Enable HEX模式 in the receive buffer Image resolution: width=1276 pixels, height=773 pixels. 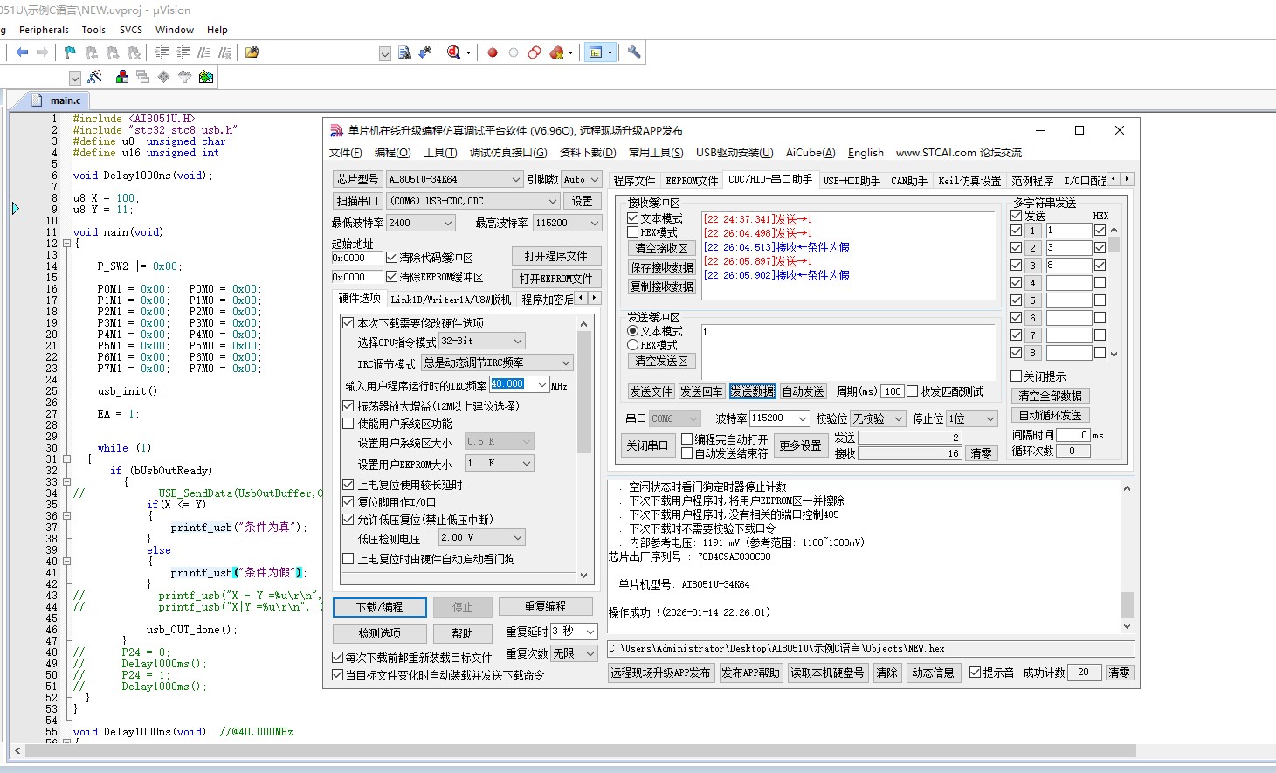coord(633,231)
